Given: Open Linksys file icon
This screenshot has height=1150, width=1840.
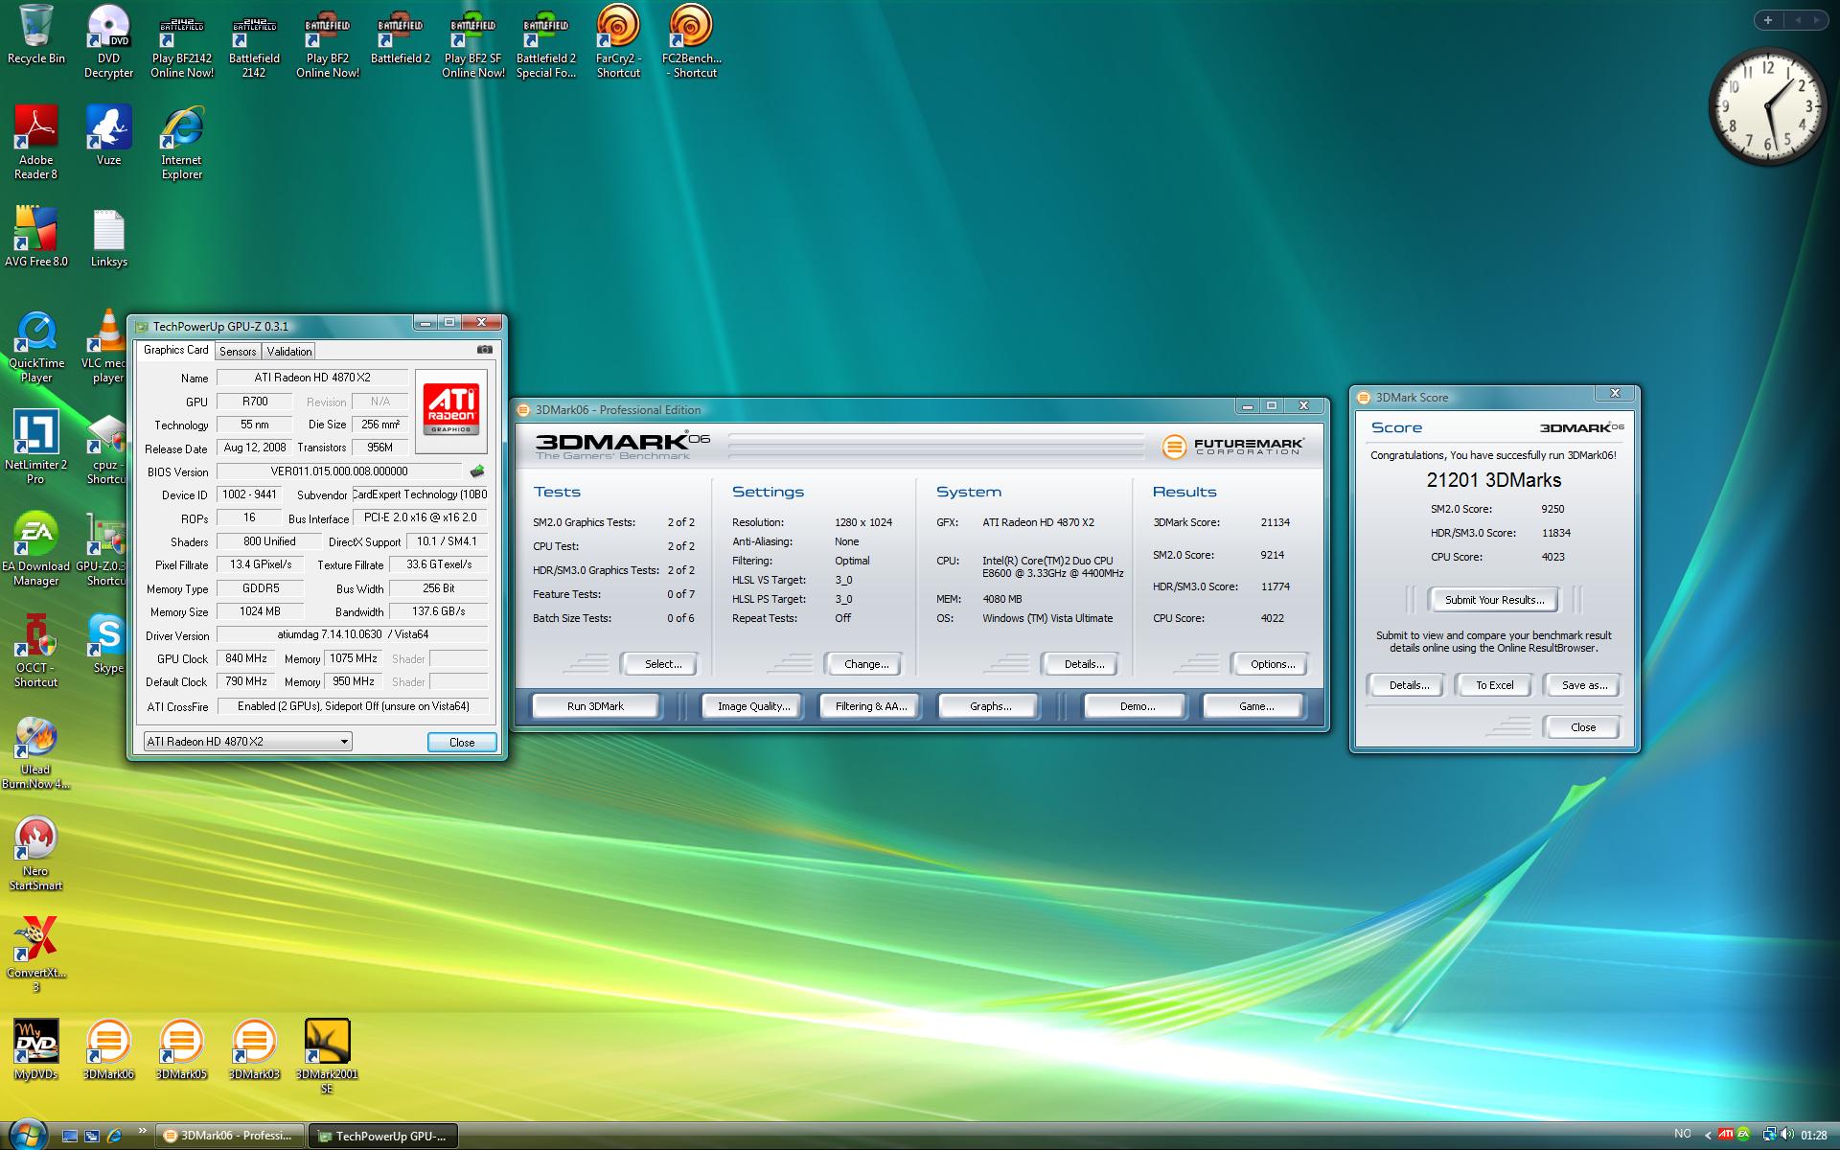Looking at the screenshot, I should (108, 237).
